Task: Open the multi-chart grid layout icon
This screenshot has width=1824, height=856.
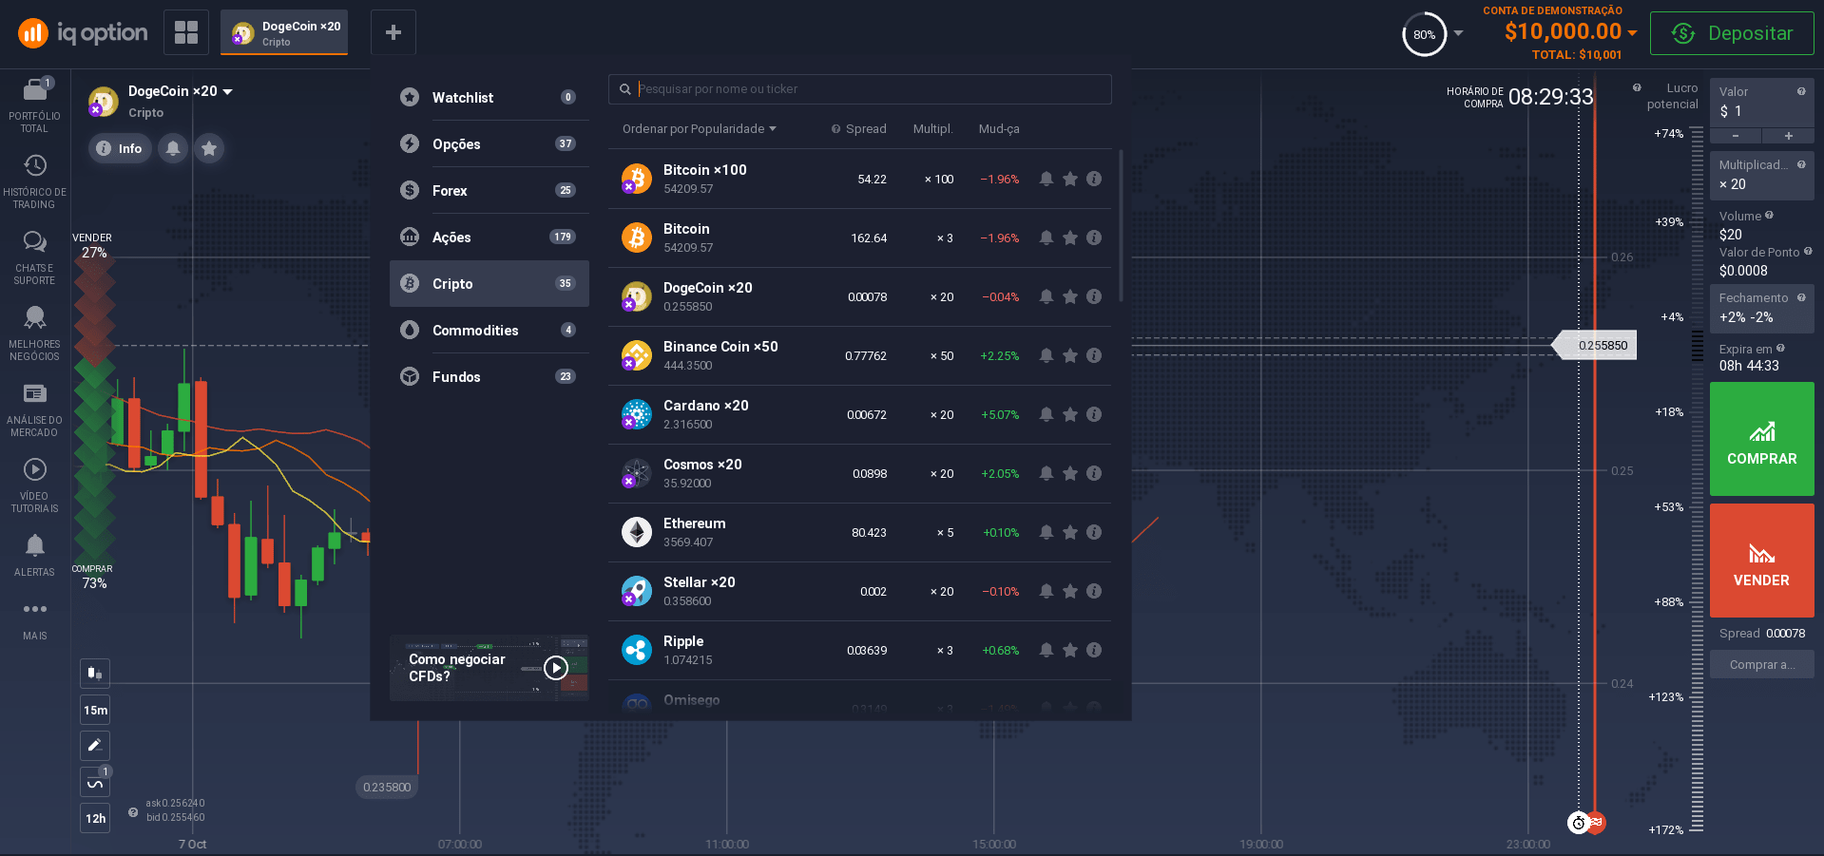Action: click(186, 32)
